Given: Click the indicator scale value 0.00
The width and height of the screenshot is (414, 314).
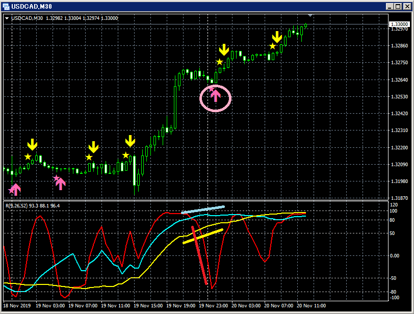Looking at the screenshot, I should coord(395,256).
